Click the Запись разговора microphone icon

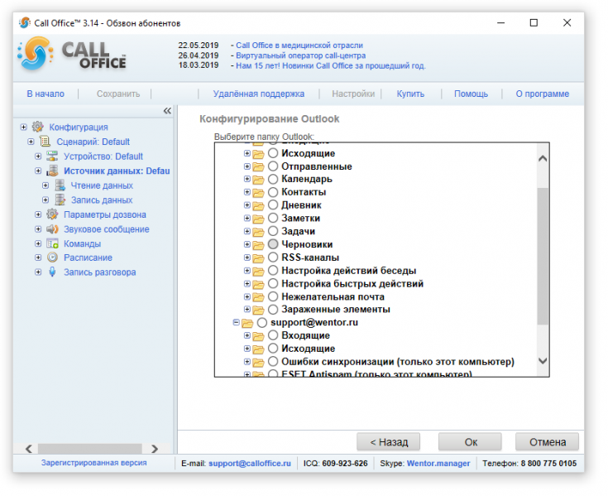pos(52,272)
